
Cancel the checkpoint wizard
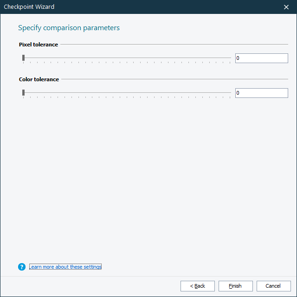[x=273, y=286]
